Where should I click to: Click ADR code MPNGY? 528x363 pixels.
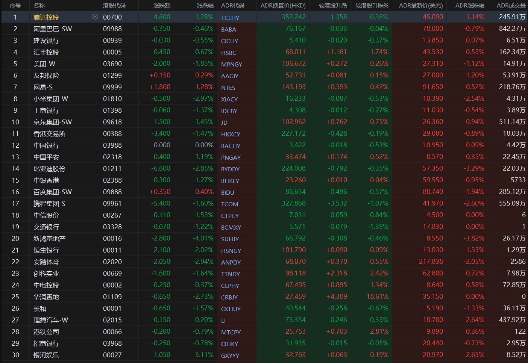pyautogui.click(x=232, y=64)
